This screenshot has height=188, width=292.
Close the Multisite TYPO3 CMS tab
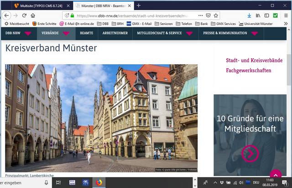tap(68, 6)
